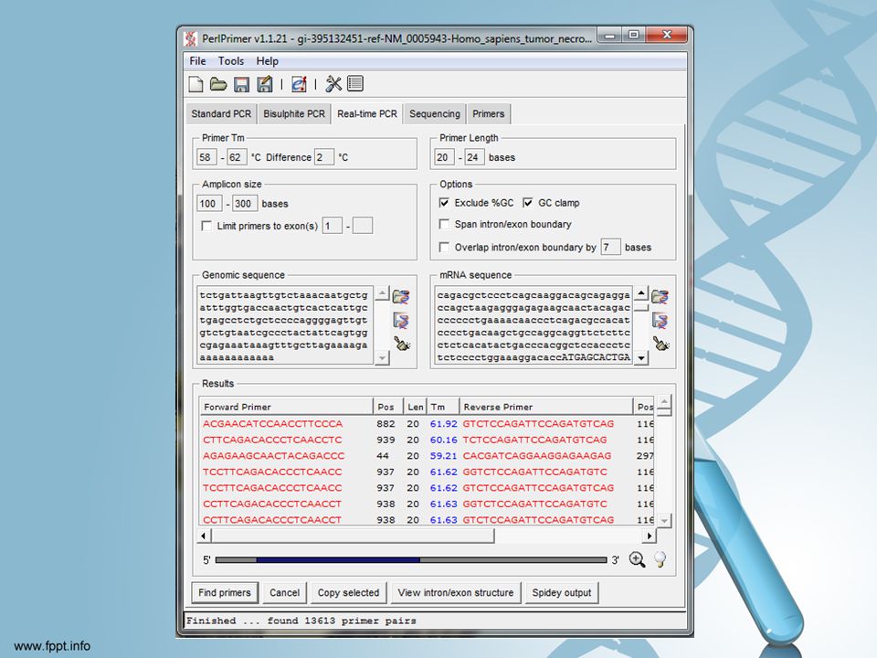Viewport: 877px width, 658px height.
Task: Click the Save As disk-with-pencil icon
Action: [x=265, y=84]
